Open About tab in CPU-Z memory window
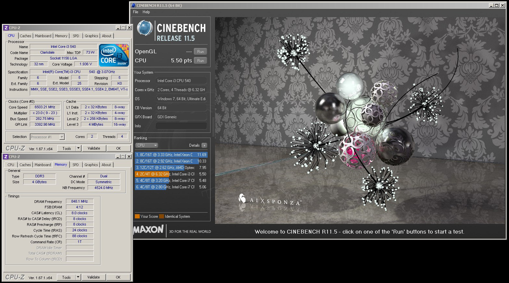 point(106,165)
